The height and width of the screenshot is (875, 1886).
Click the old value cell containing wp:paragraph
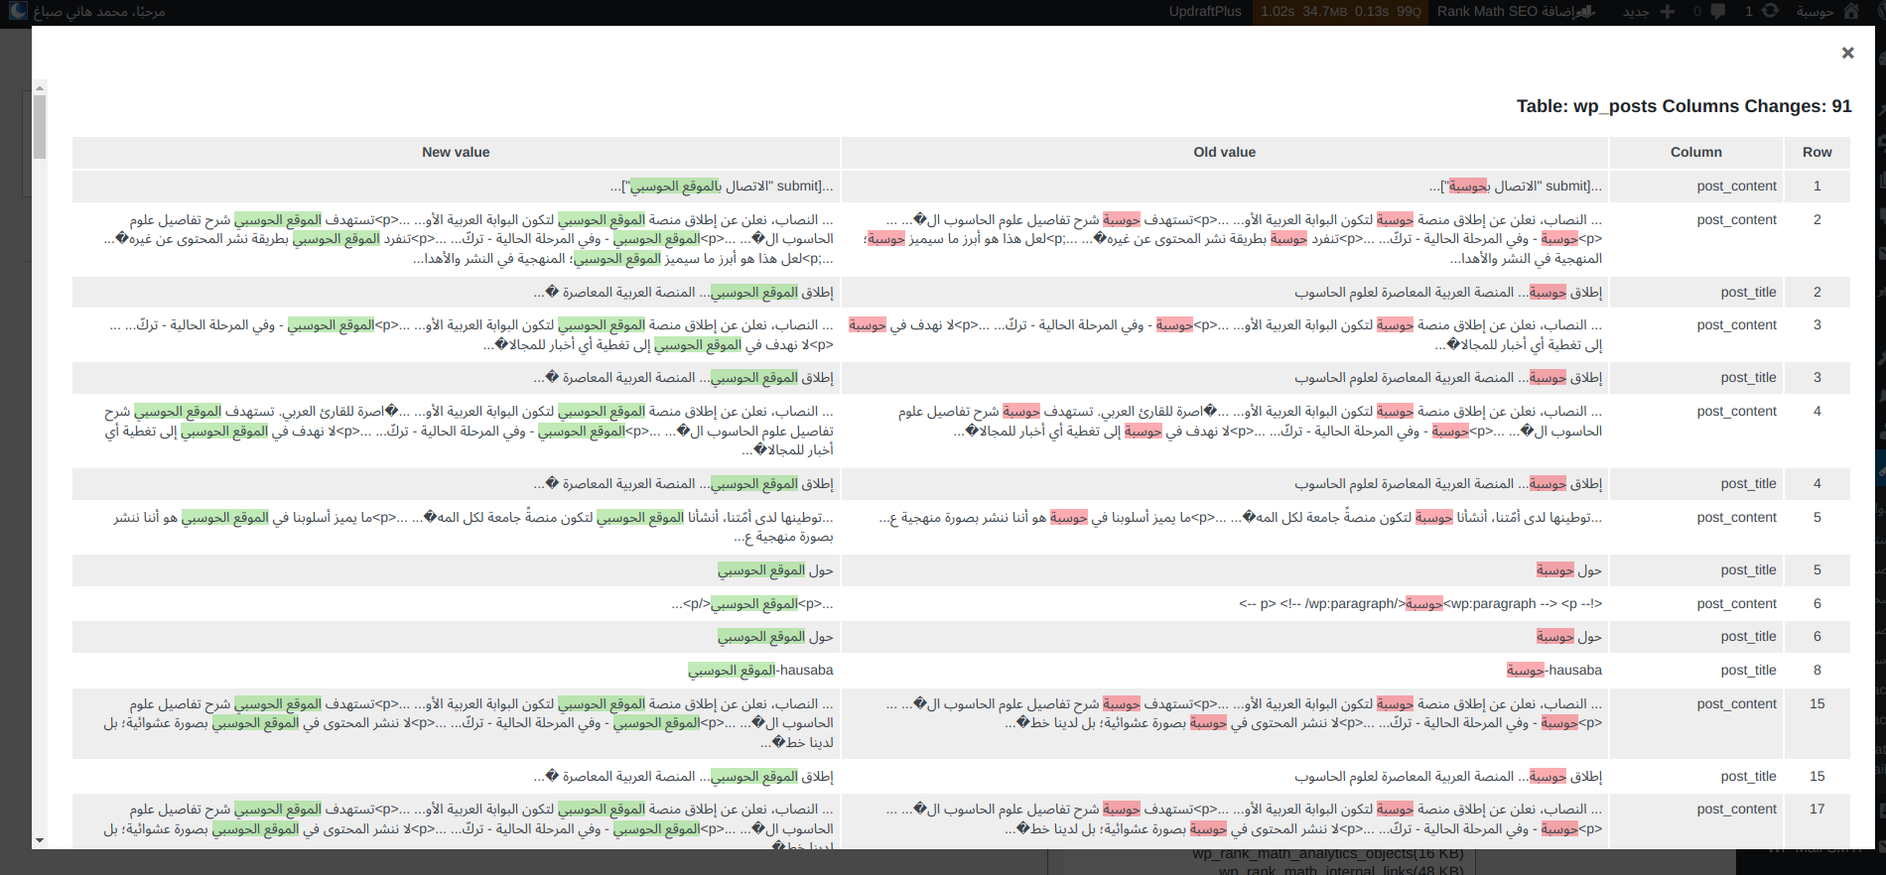[x=1419, y=604]
